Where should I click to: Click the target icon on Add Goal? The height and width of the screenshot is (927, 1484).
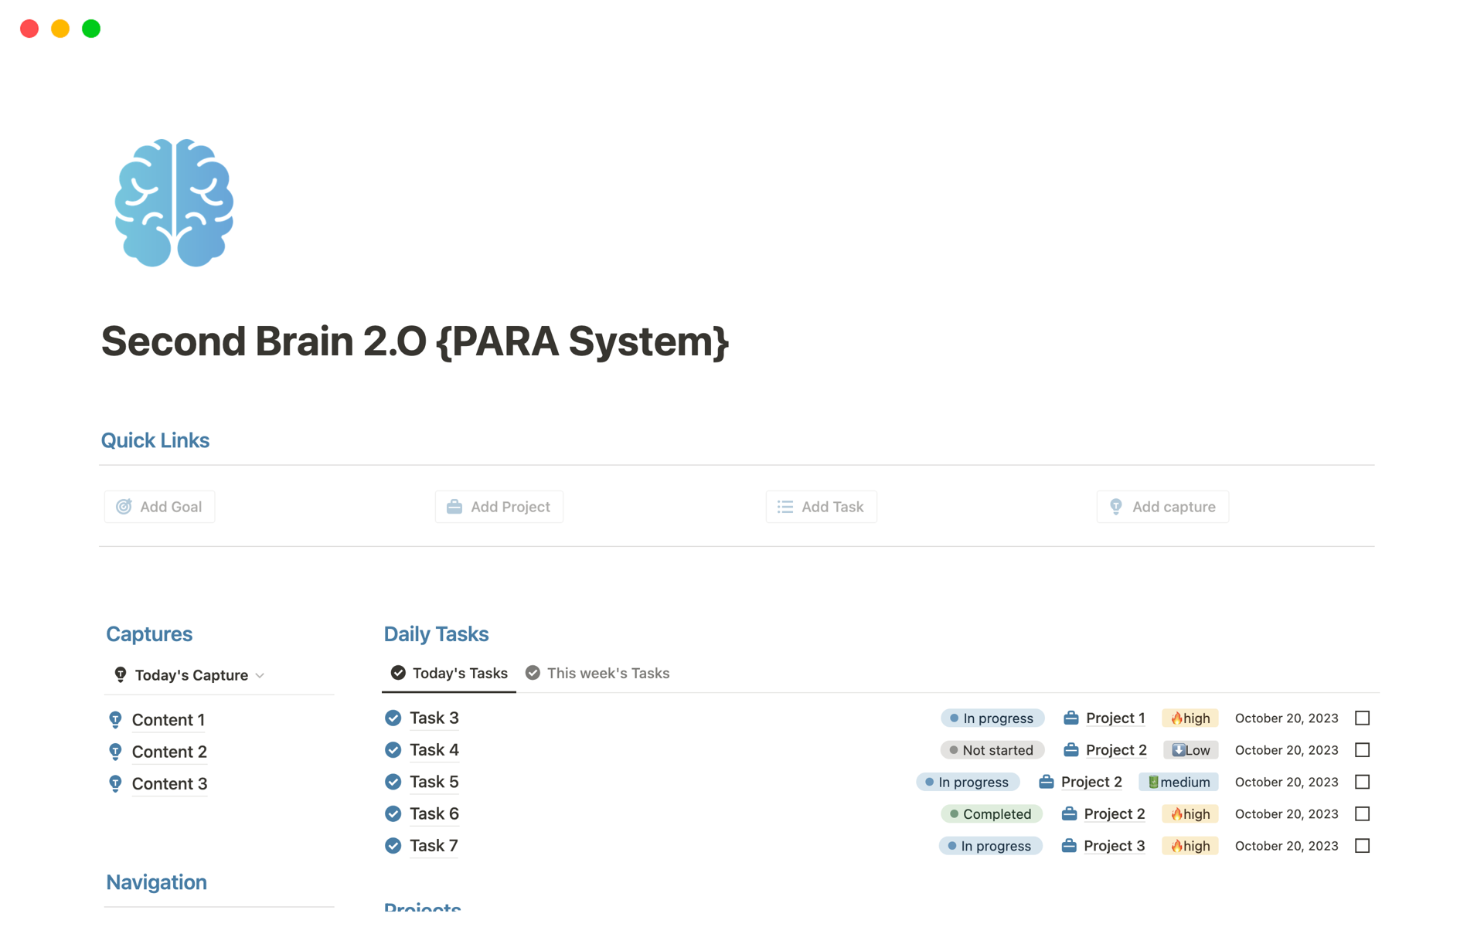click(x=124, y=507)
